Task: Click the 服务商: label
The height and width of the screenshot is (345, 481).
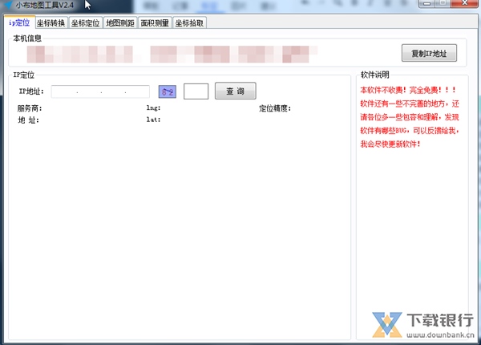Action: pyautogui.click(x=30, y=108)
